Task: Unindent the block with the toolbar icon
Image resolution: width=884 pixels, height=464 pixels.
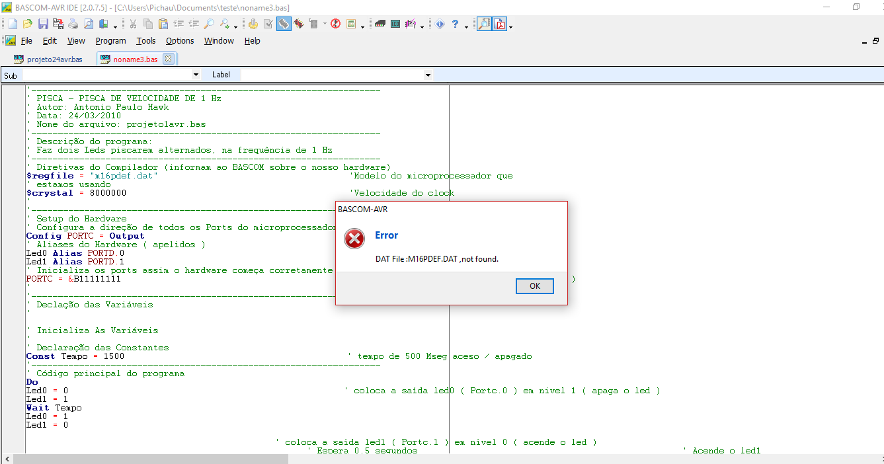Action: (x=194, y=24)
